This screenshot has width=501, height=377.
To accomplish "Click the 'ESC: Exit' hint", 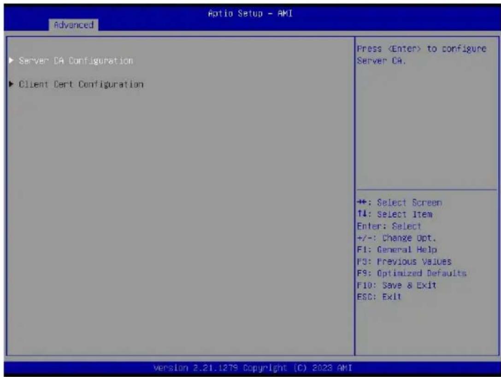I will point(379,297).
